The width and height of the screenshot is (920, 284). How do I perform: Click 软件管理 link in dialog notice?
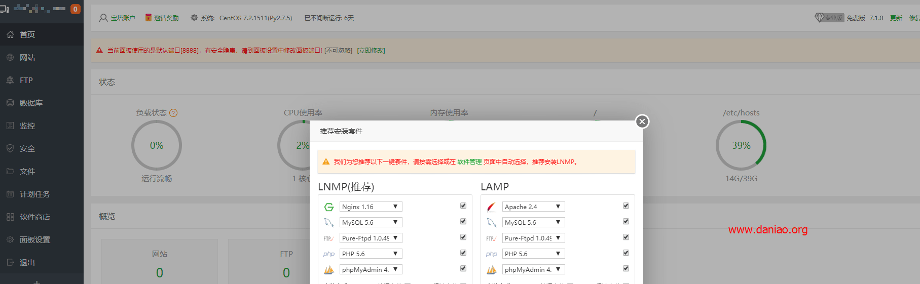(469, 162)
